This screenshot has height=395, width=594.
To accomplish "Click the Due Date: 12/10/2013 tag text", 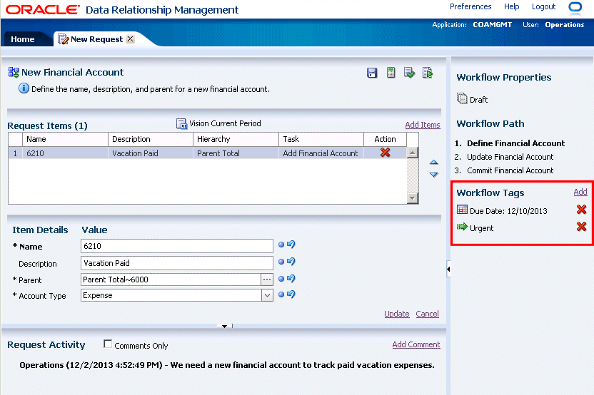I will tap(508, 211).
